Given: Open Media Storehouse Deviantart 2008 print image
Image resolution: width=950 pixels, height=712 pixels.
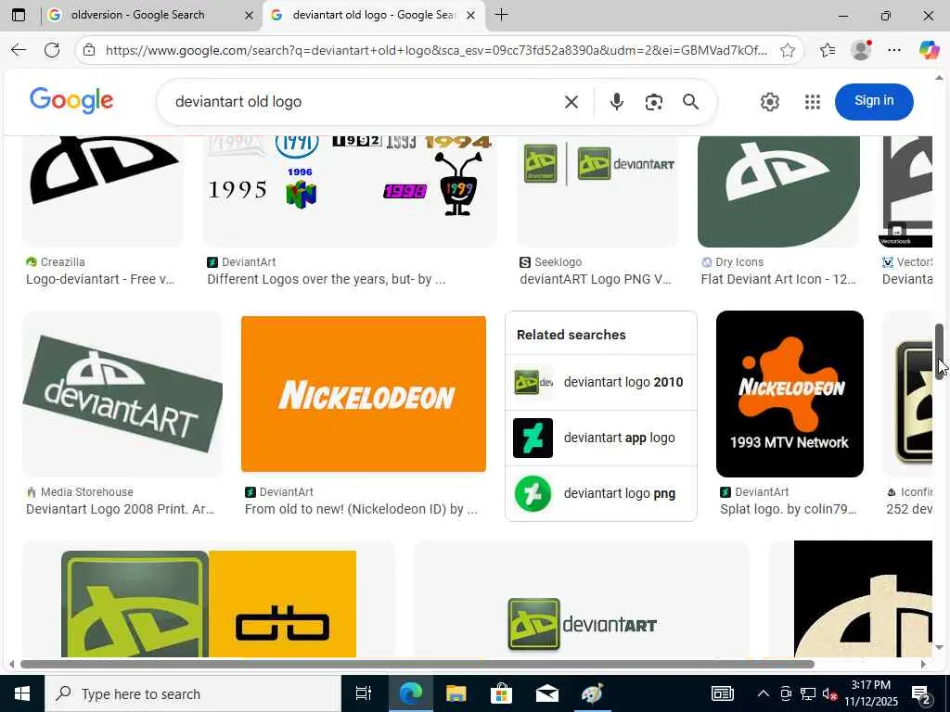Looking at the screenshot, I should click(122, 393).
